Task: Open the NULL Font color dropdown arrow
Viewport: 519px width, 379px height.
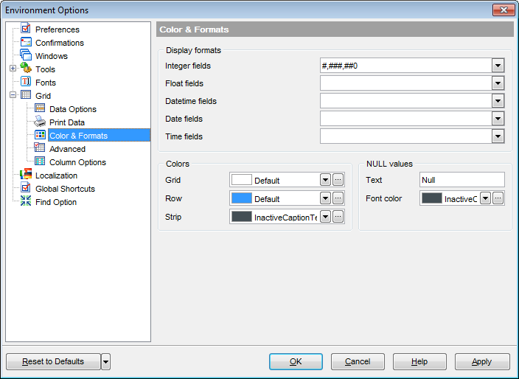Action: [x=485, y=198]
